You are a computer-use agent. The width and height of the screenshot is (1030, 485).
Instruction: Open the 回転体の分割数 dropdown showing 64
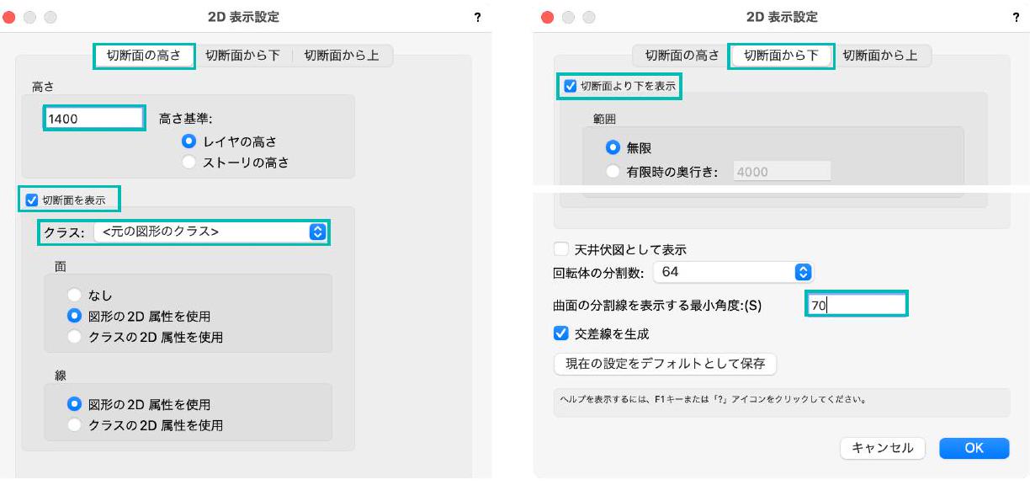(x=733, y=272)
